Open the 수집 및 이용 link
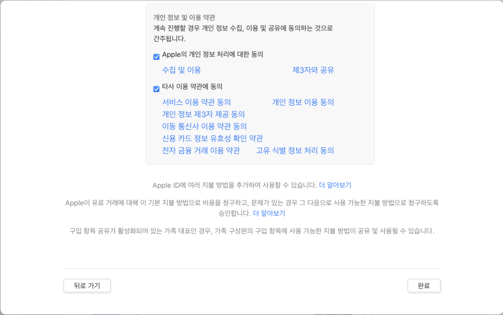Viewport: 503px width, 315px height. (181, 70)
